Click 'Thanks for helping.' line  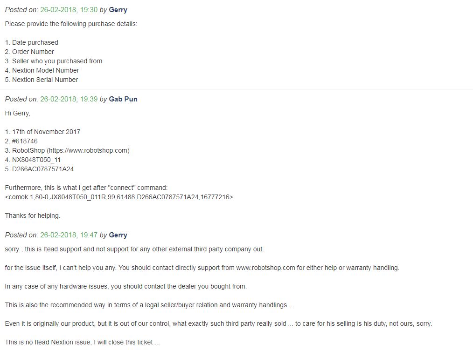pos(33,216)
